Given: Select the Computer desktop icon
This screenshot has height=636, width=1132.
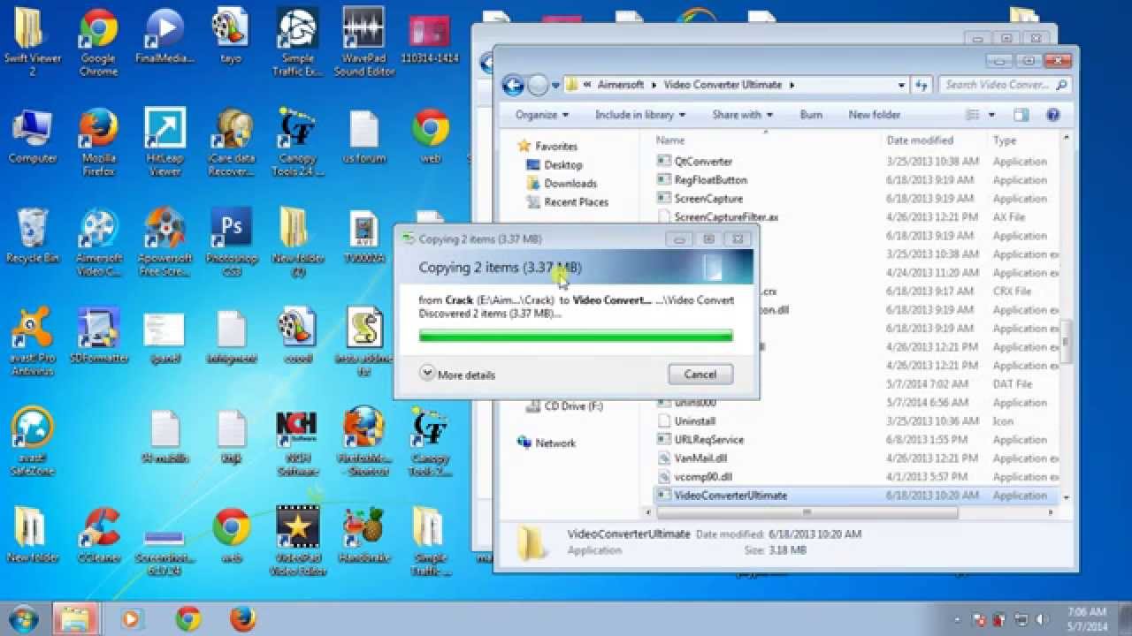Looking at the screenshot, I should (x=32, y=137).
